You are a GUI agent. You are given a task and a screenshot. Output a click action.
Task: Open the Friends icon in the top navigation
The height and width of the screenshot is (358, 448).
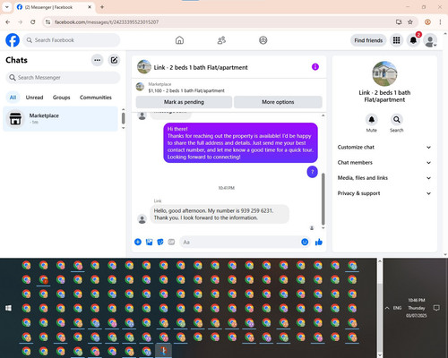(221, 40)
